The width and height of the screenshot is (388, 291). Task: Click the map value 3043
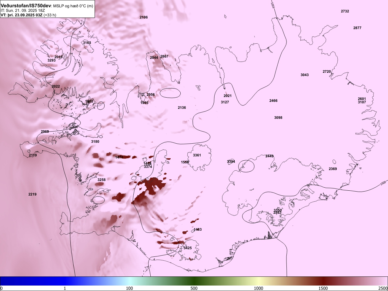click(305, 75)
